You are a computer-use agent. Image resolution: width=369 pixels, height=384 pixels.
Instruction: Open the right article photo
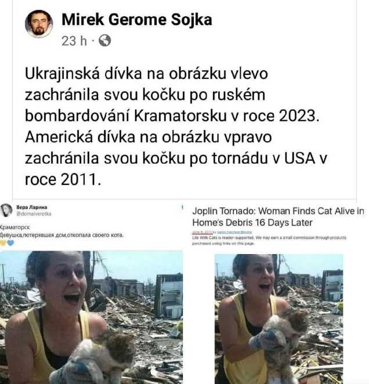[x=279, y=319]
